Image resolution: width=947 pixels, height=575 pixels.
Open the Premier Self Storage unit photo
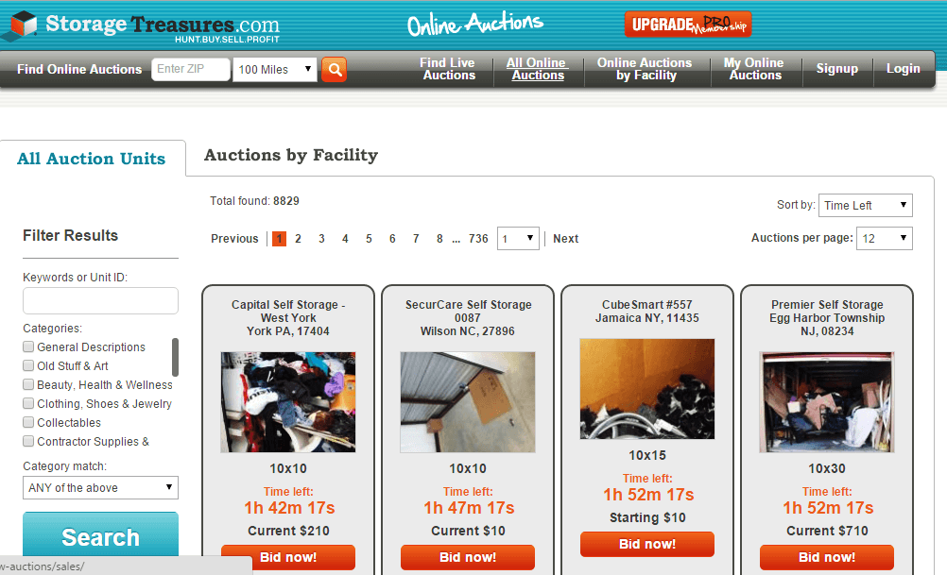(827, 402)
